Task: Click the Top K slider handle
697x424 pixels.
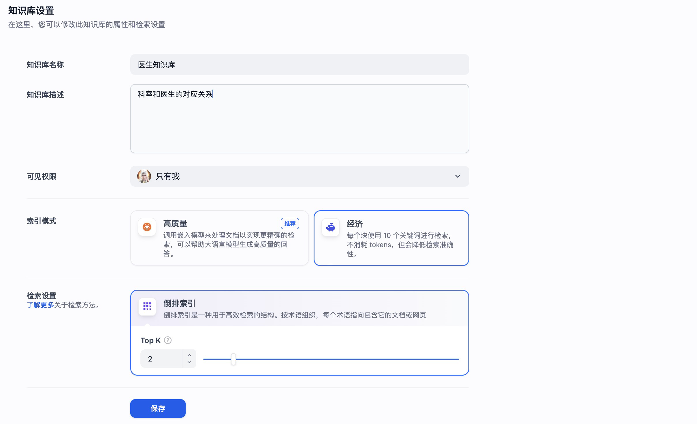Action: click(x=233, y=359)
